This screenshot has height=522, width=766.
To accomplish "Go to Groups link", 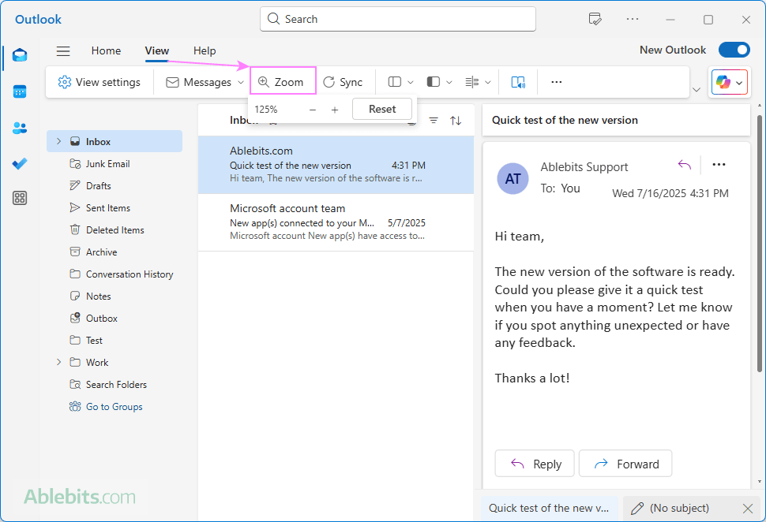I will 107,406.
